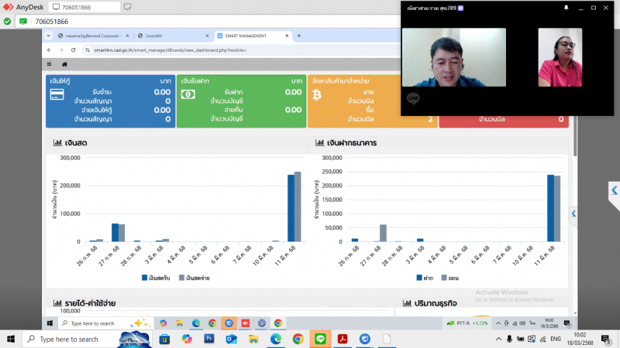Open site info icon in address bar
620x348 pixels.
tap(88, 50)
